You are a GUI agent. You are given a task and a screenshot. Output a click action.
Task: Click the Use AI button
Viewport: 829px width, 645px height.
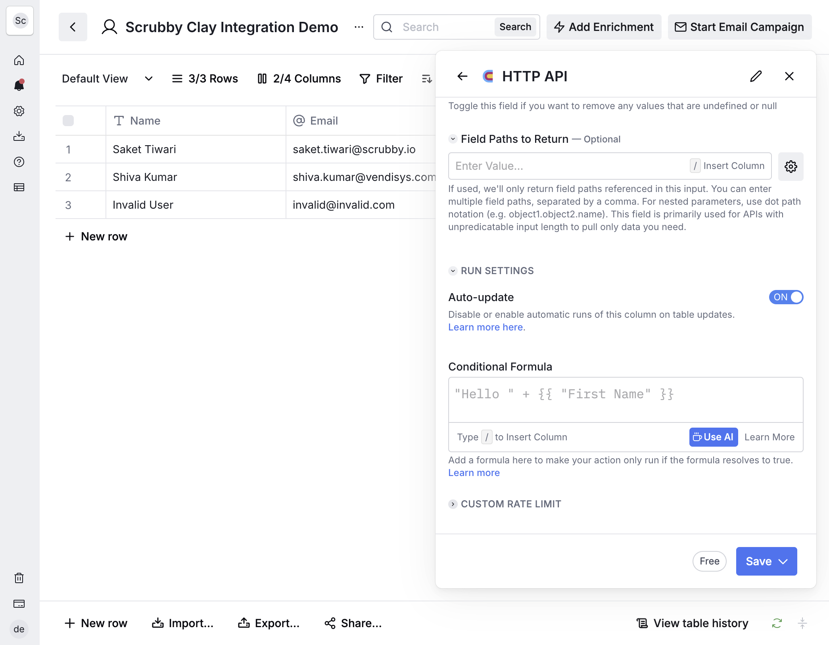(714, 437)
